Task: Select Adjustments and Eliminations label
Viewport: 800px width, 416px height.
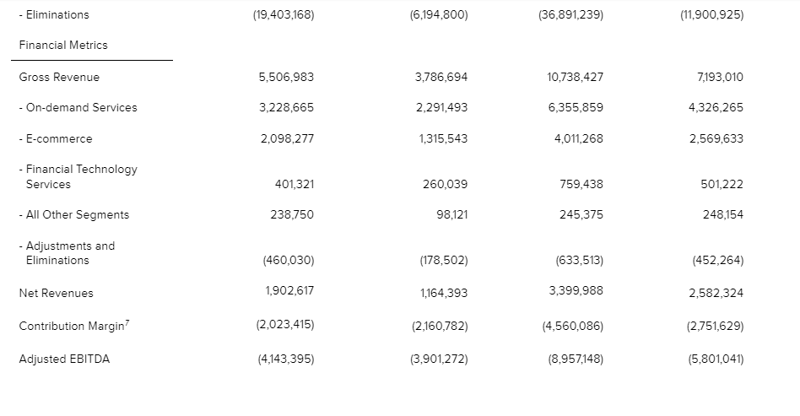Action: pos(67,253)
